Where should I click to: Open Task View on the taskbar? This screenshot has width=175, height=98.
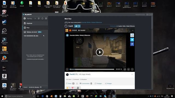tap(38, 96)
